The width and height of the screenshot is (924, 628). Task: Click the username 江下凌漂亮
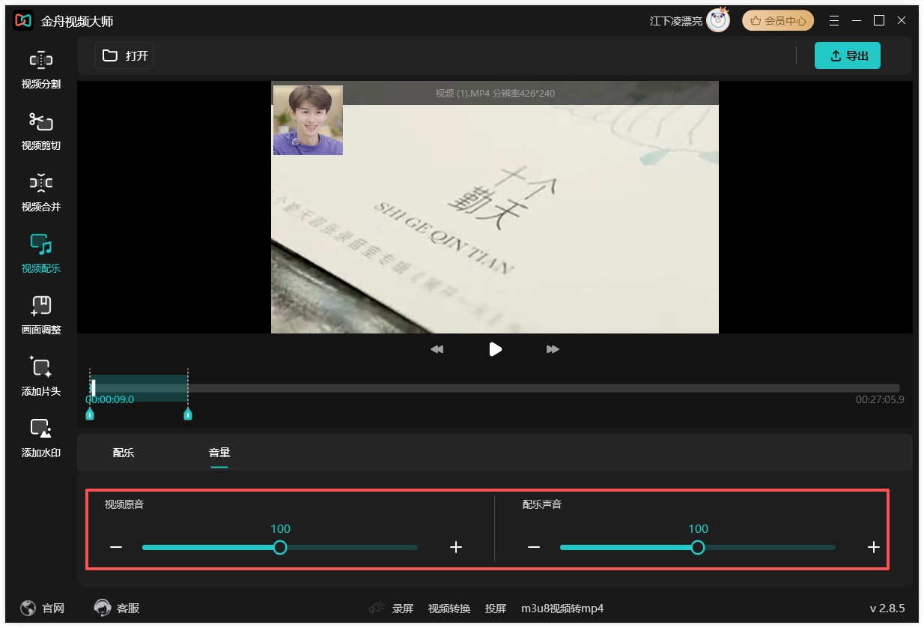[x=676, y=21]
